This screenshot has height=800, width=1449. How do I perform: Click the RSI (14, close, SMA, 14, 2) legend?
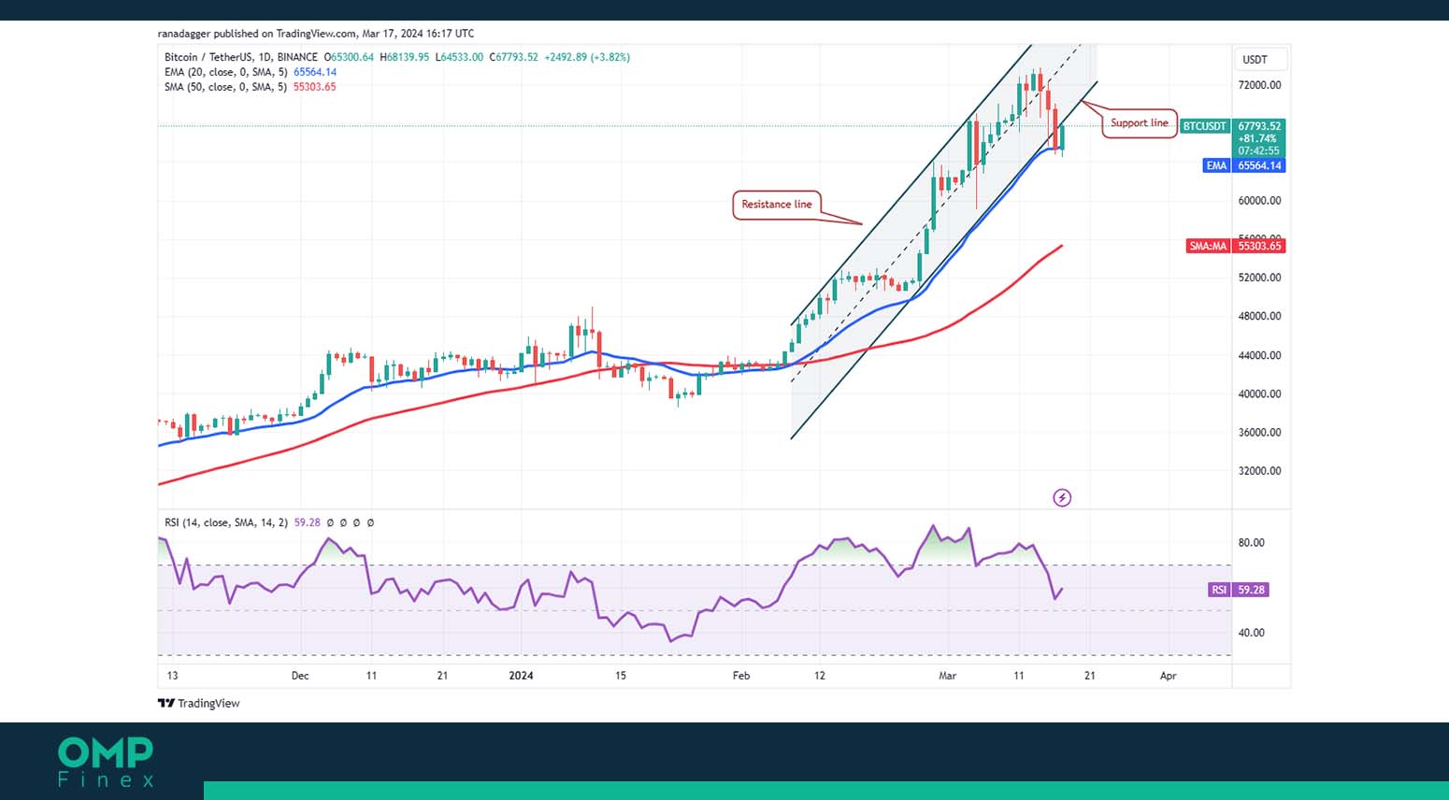[226, 522]
